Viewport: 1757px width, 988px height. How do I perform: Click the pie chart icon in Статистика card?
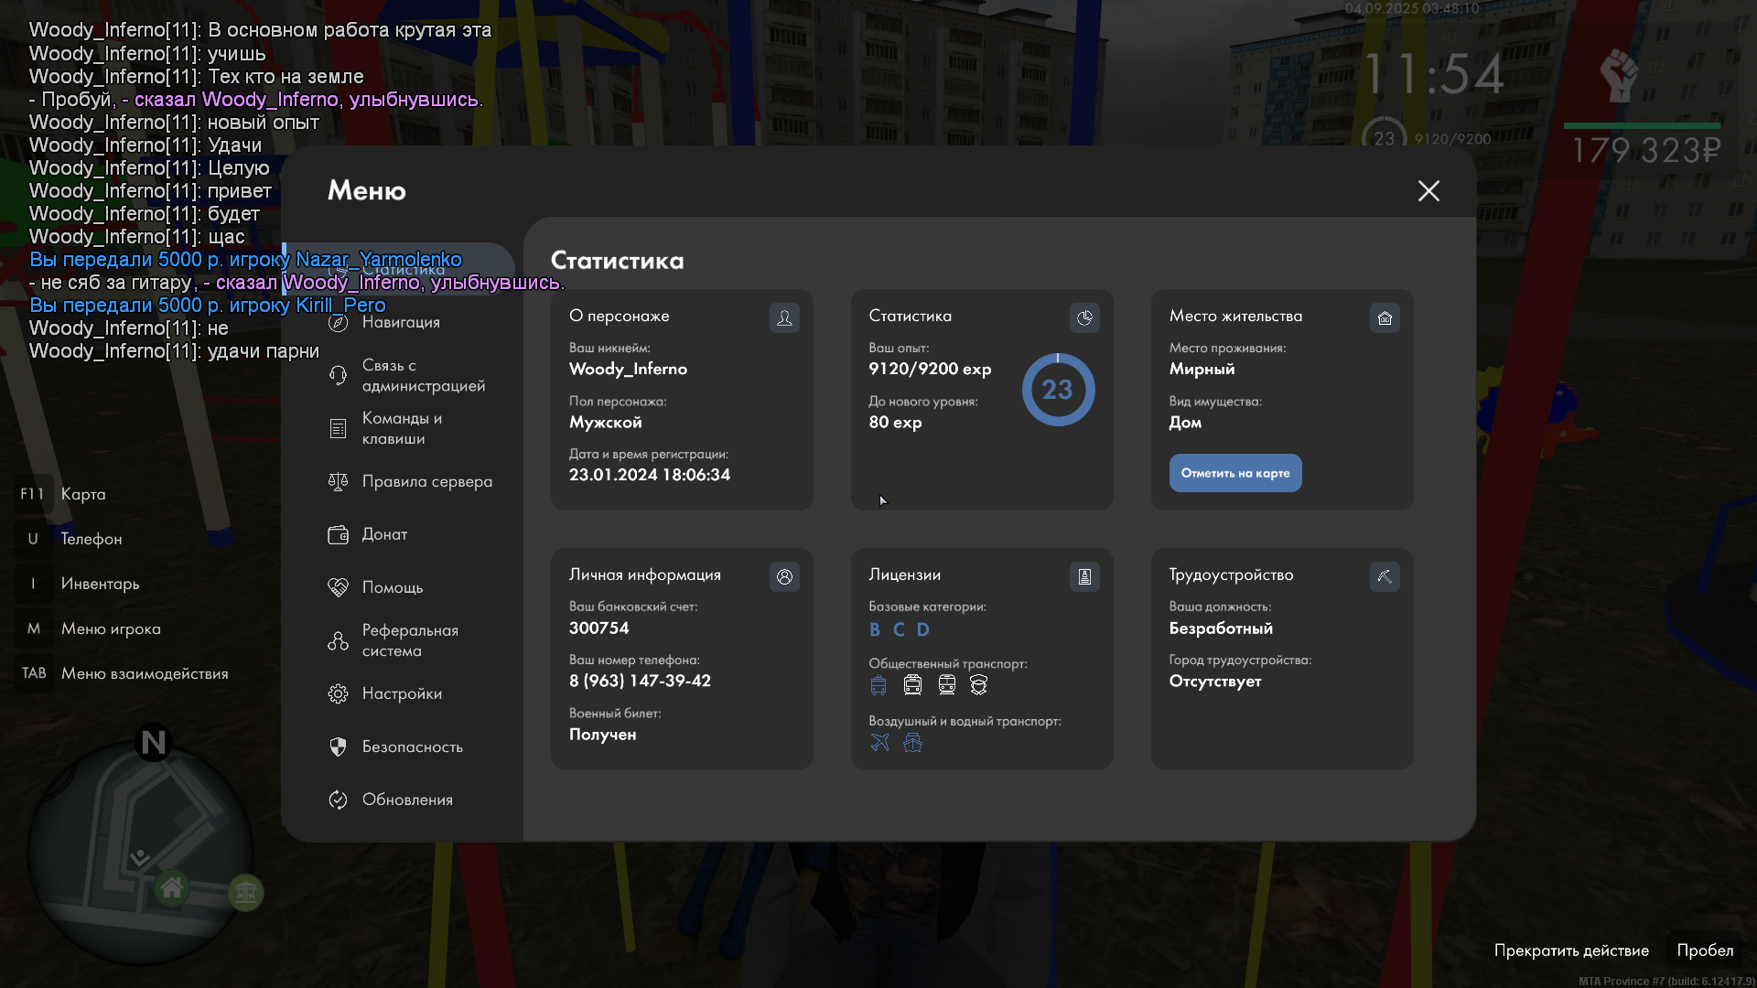[1084, 318]
